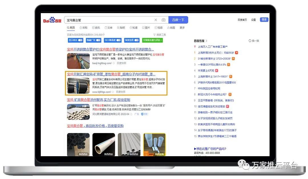Open image search via the camera icon

163,20
